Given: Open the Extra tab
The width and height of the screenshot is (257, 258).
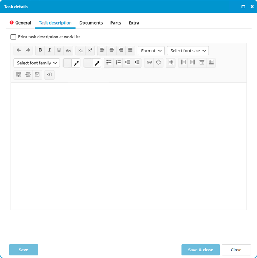Looking at the screenshot, I should (x=134, y=23).
